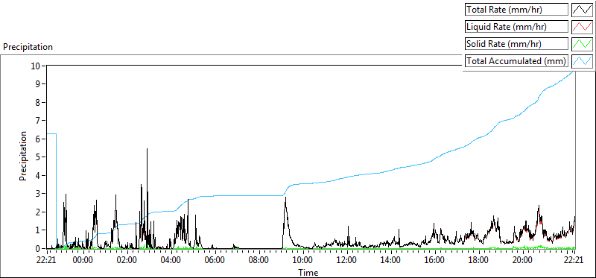This screenshot has width=596, height=278.
Task: Click the 06:00 time axis label
Action: (x=215, y=261)
